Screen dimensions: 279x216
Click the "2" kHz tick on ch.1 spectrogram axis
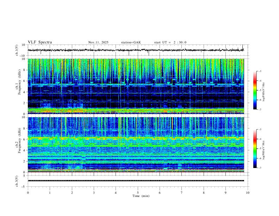[24, 103]
